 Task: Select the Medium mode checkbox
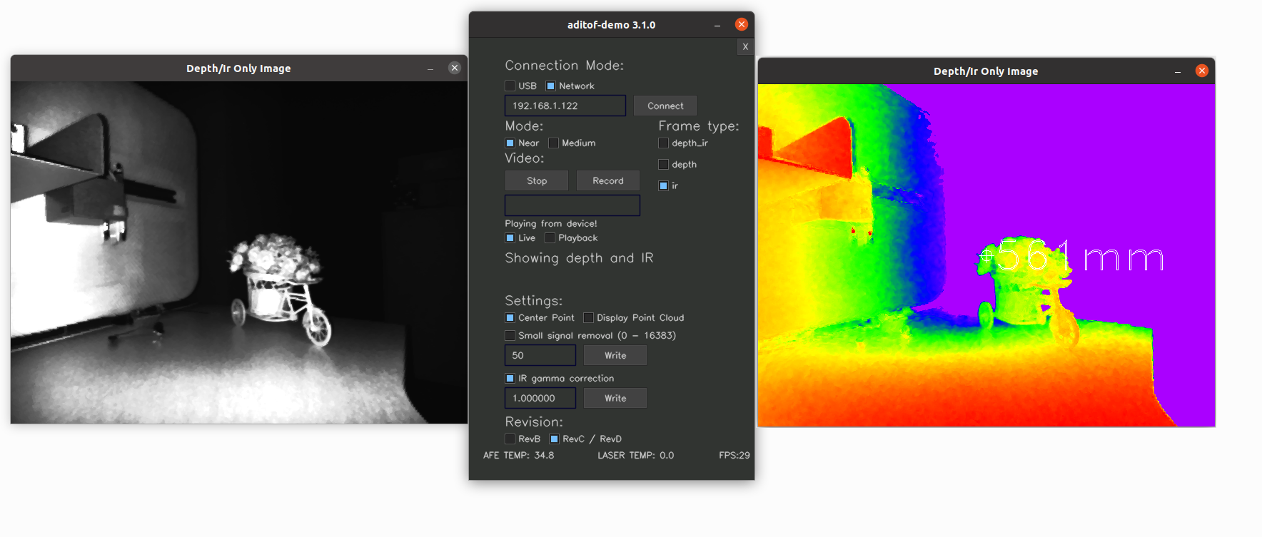click(553, 143)
